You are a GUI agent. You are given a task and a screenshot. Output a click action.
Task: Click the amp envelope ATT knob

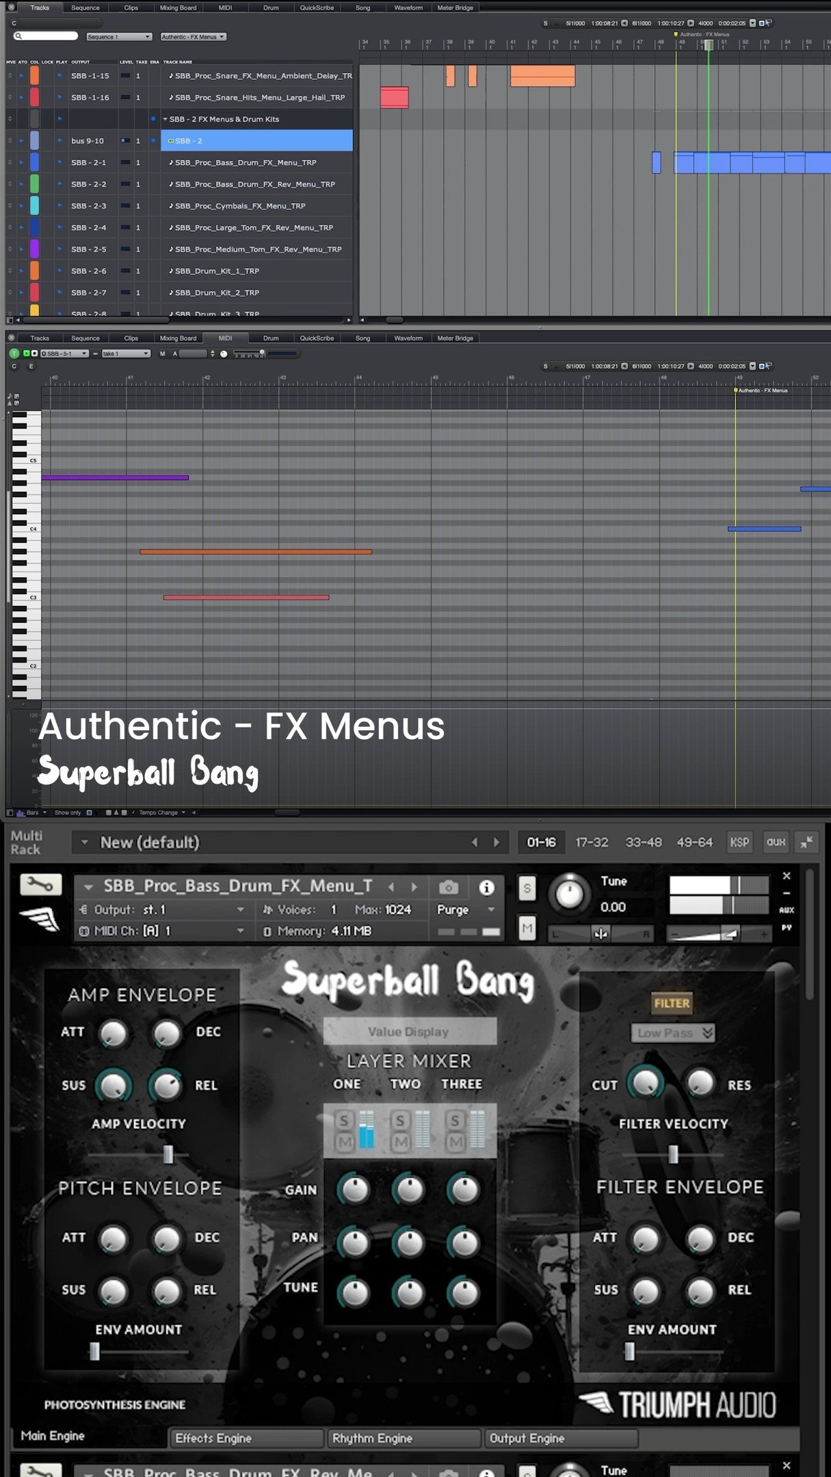(113, 1033)
